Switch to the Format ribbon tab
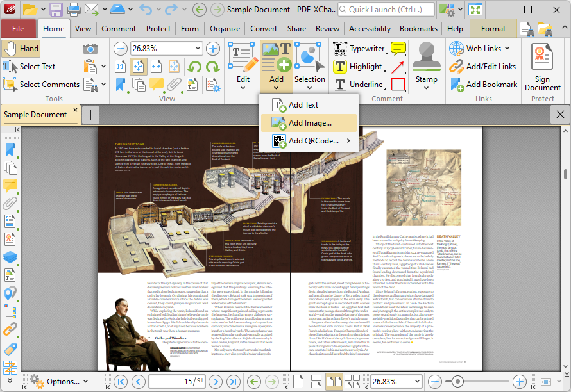 click(x=493, y=29)
